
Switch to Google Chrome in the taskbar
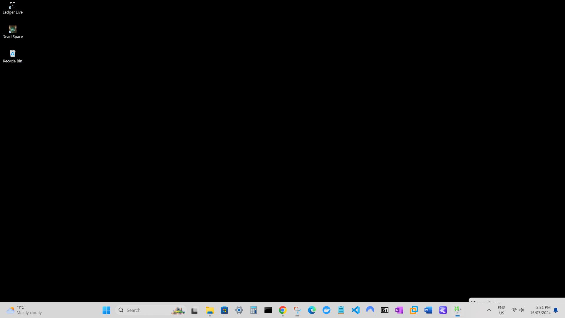282,310
